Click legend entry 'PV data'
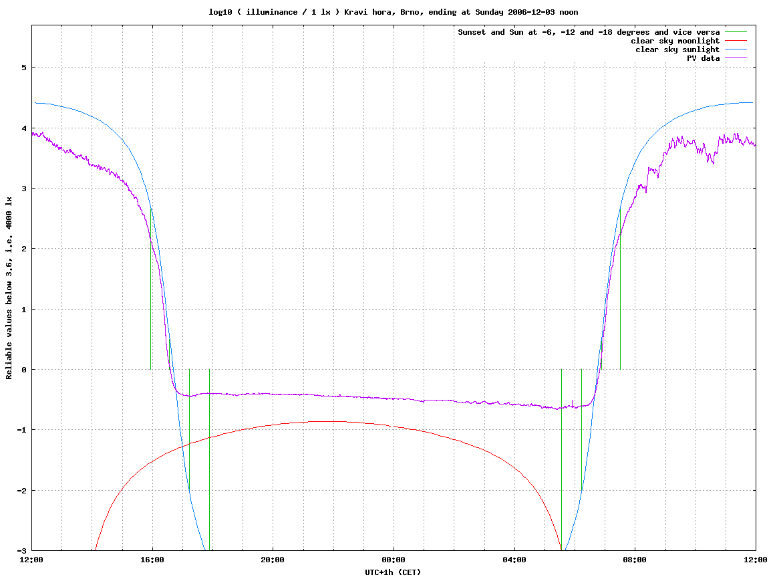The image size is (769, 577). (703, 58)
